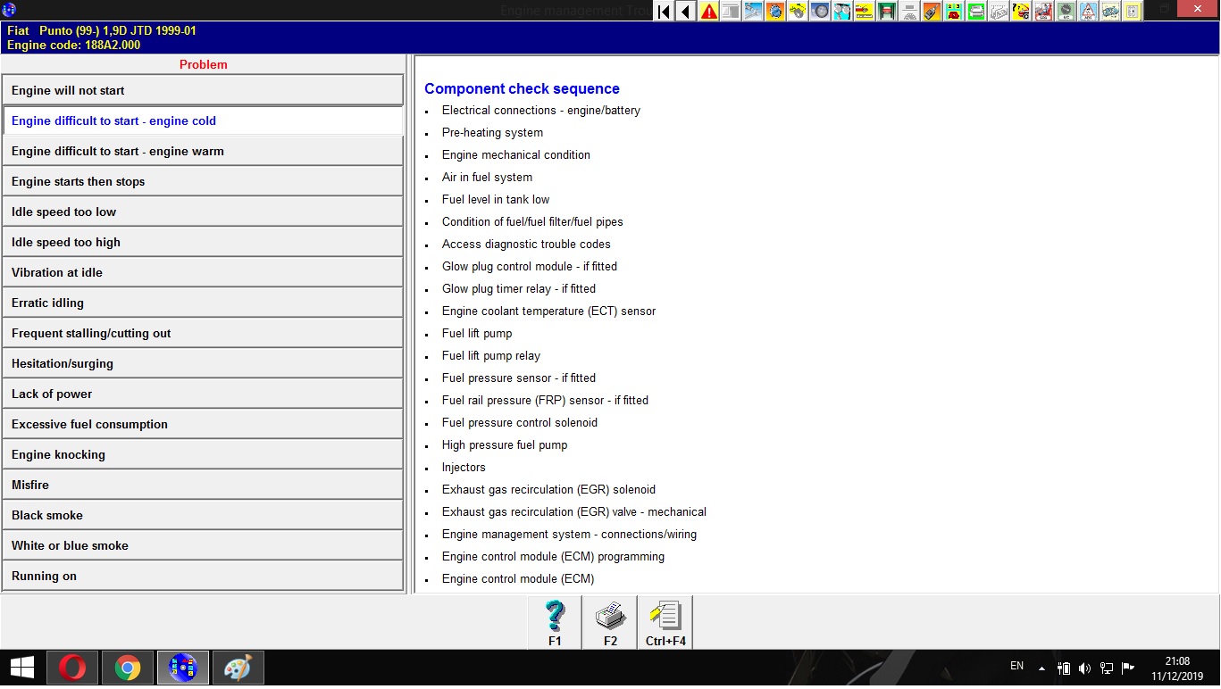
Task: Choose 'Running on' problem entry
Action: [x=203, y=576]
